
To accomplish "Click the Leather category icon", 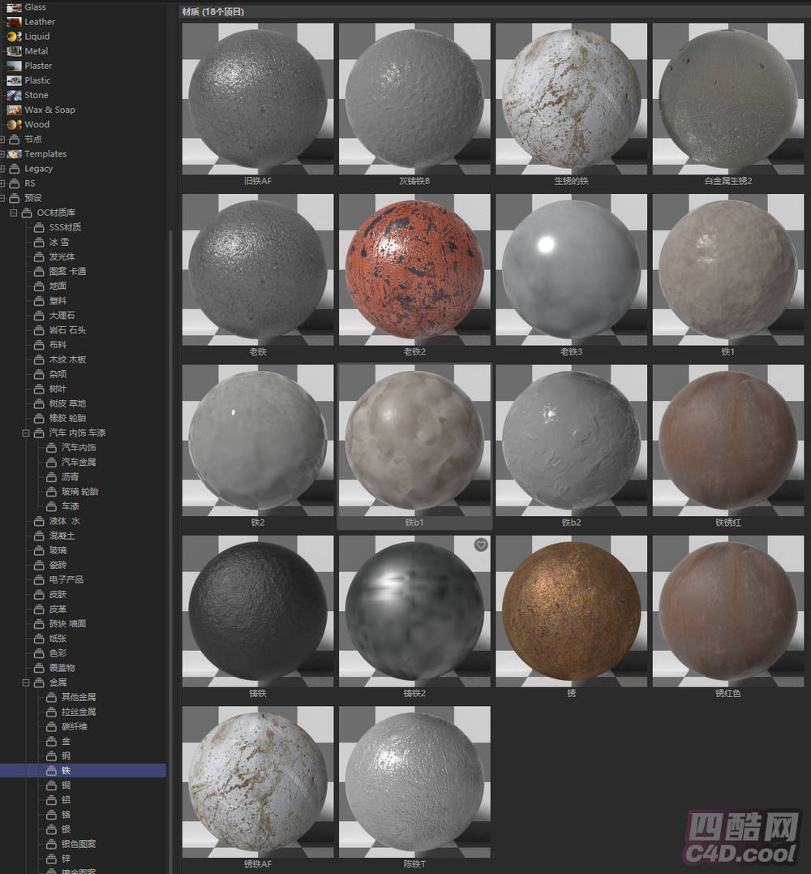I will click(x=14, y=22).
